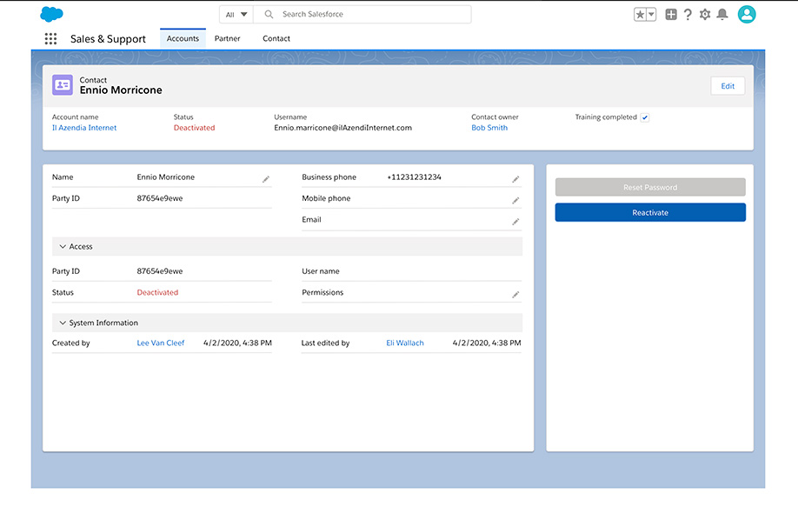Viewport: 798px width, 513px height.
Task: Click the Salesforce cloud logo
Action: (x=51, y=14)
